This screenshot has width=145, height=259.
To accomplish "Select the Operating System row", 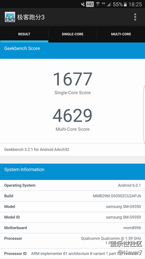I will pos(72,185).
